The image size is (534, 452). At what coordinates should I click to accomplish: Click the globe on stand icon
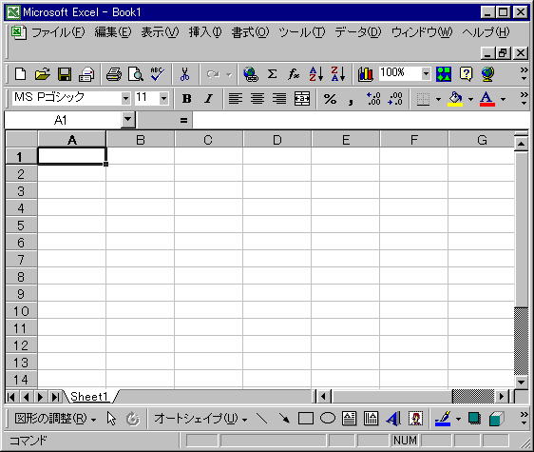tap(487, 74)
